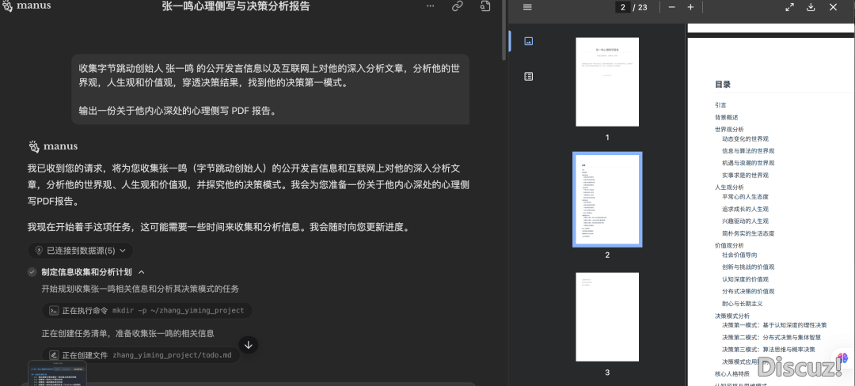This screenshot has width=855, height=386.
Task: Open the files document icon in header
Action: (x=485, y=6)
